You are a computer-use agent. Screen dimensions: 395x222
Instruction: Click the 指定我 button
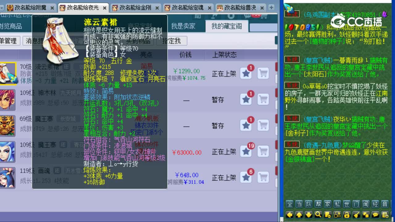click(x=171, y=41)
